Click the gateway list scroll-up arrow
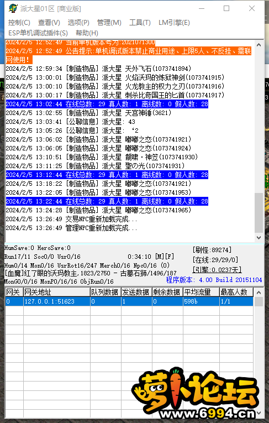 click(259, 293)
